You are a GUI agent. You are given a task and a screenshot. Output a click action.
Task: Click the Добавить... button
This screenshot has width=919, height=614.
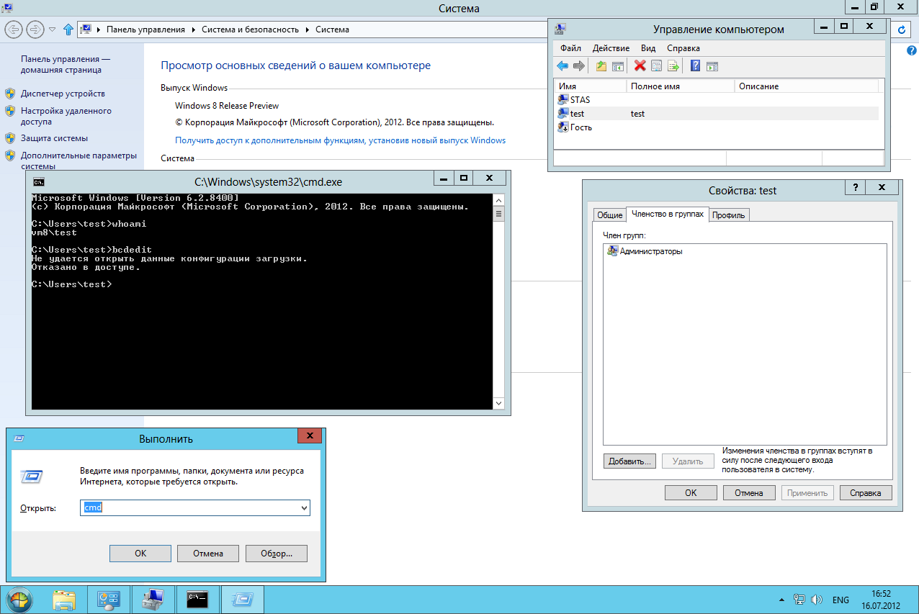tap(629, 461)
